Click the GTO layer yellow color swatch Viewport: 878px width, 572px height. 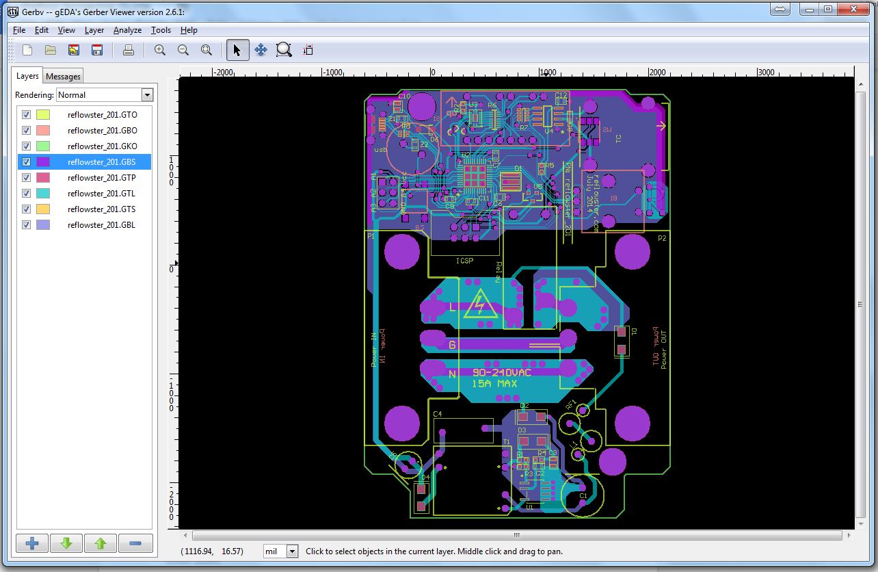[x=43, y=115]
